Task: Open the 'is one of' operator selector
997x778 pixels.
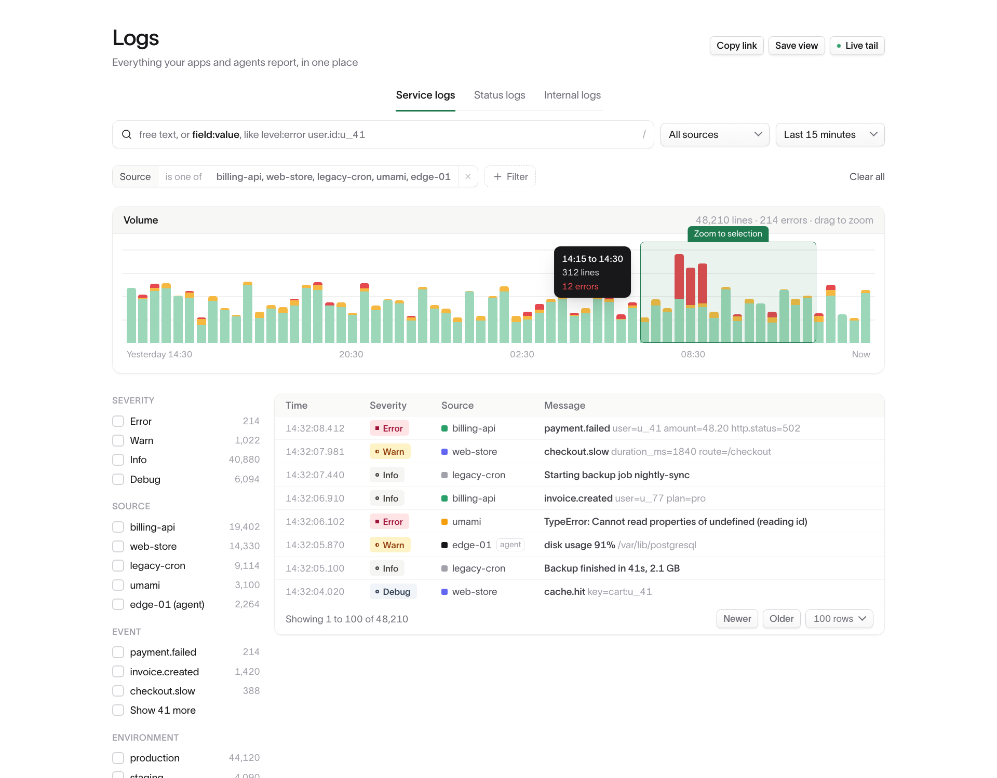Action: pyautogui.click(x=183, y=177)
